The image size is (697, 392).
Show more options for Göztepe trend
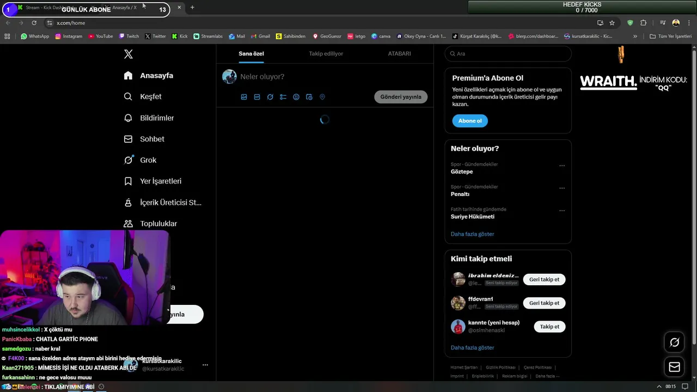pos(562,166)
